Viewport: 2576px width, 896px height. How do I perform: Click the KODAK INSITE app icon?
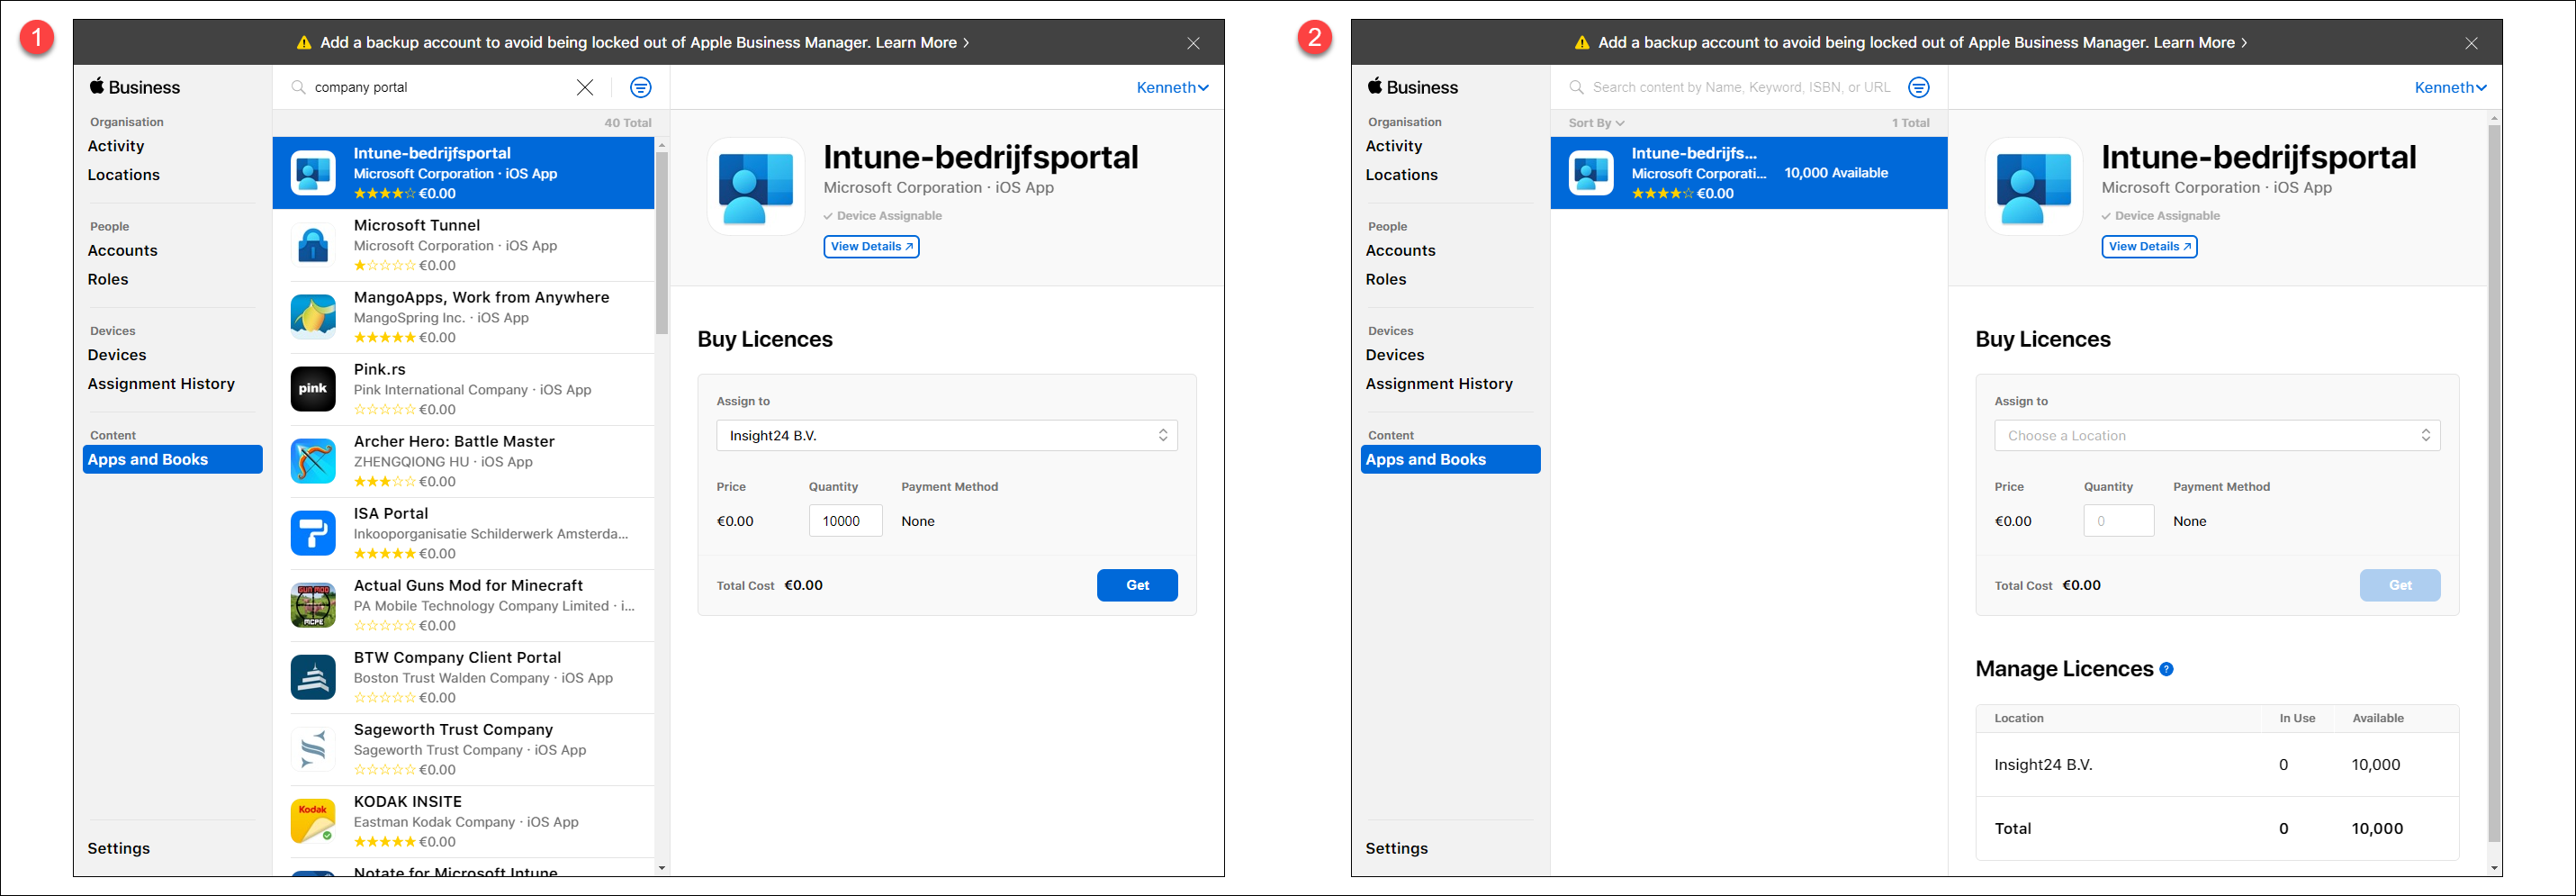313,821
